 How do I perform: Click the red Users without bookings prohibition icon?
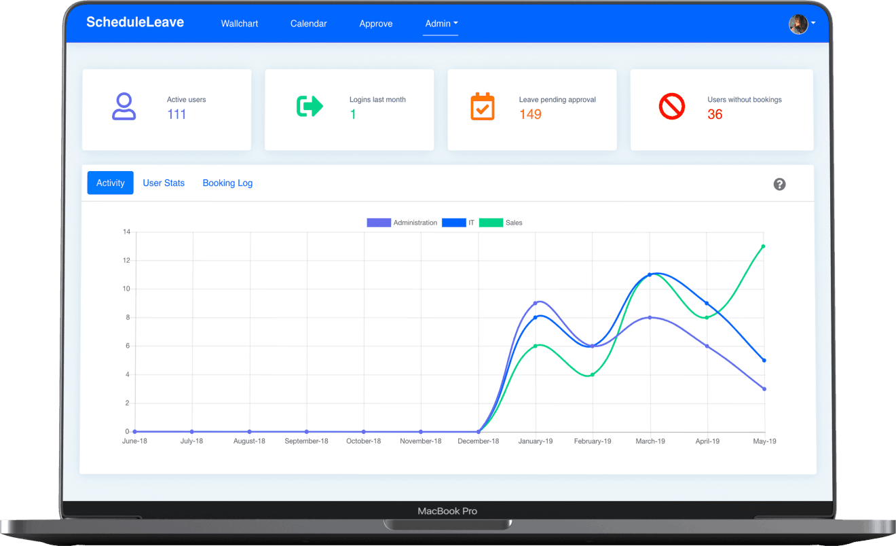point(672,106)
